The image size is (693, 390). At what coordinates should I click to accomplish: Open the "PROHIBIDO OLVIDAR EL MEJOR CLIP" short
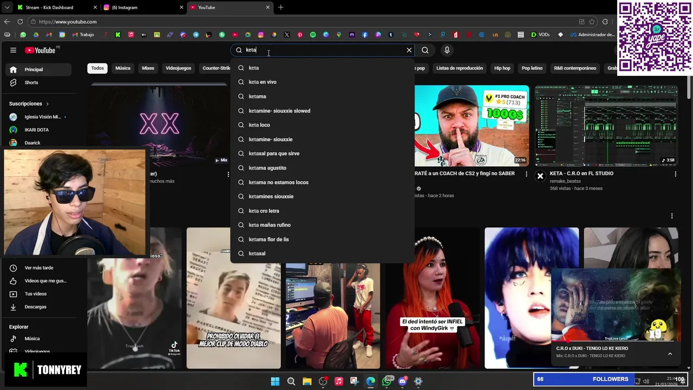tap(233, 298)
